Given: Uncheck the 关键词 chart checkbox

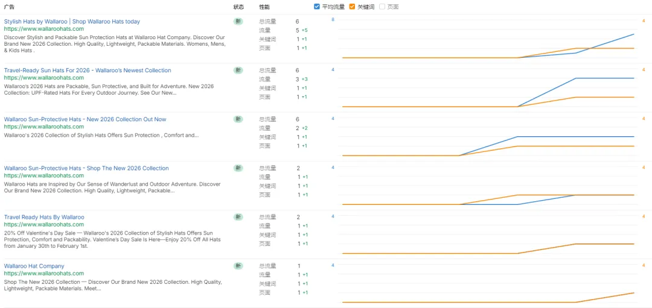Looking at the screenshot, I should coord(353,7).
